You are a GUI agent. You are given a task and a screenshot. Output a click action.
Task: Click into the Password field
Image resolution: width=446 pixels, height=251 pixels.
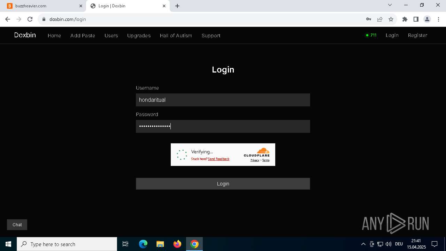pos(223,126)
